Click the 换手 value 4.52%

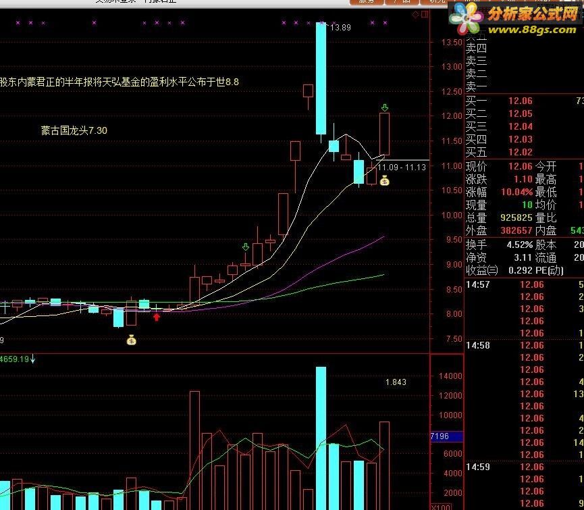tap(520, 245)
